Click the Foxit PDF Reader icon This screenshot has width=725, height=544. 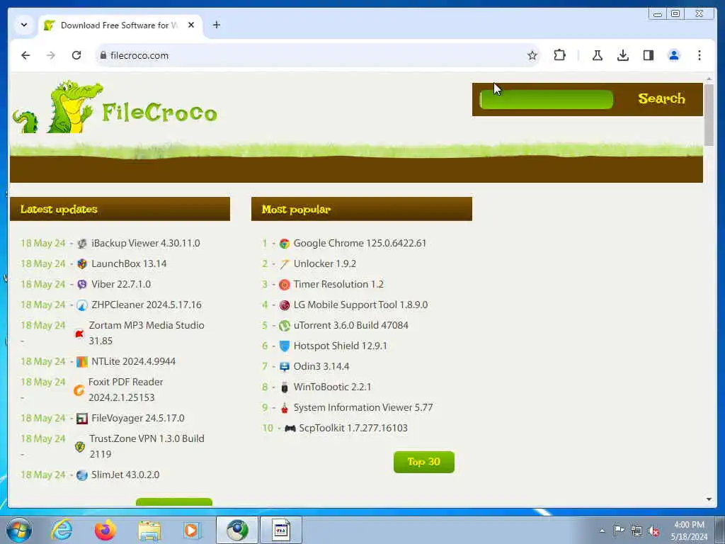pos(79,390)
